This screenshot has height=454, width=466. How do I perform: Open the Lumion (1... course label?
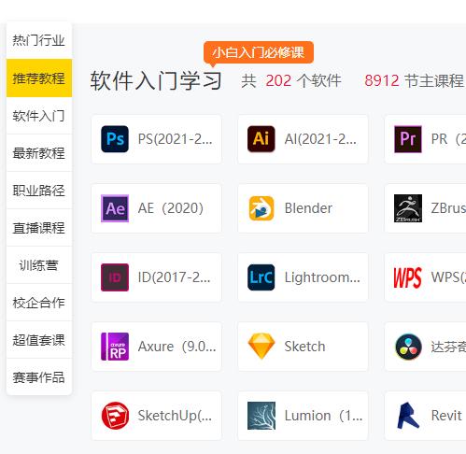[x=323, y=416]
